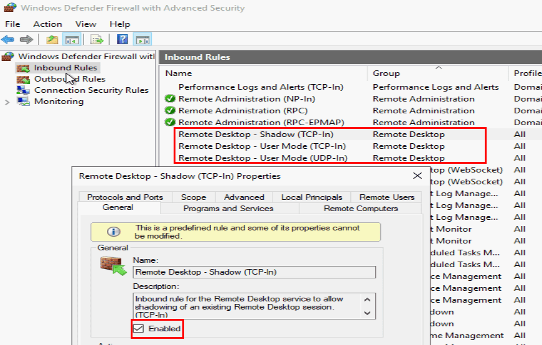Click inside the Description text box
This screenshot has height=345, width=542.
click(246, 306)
